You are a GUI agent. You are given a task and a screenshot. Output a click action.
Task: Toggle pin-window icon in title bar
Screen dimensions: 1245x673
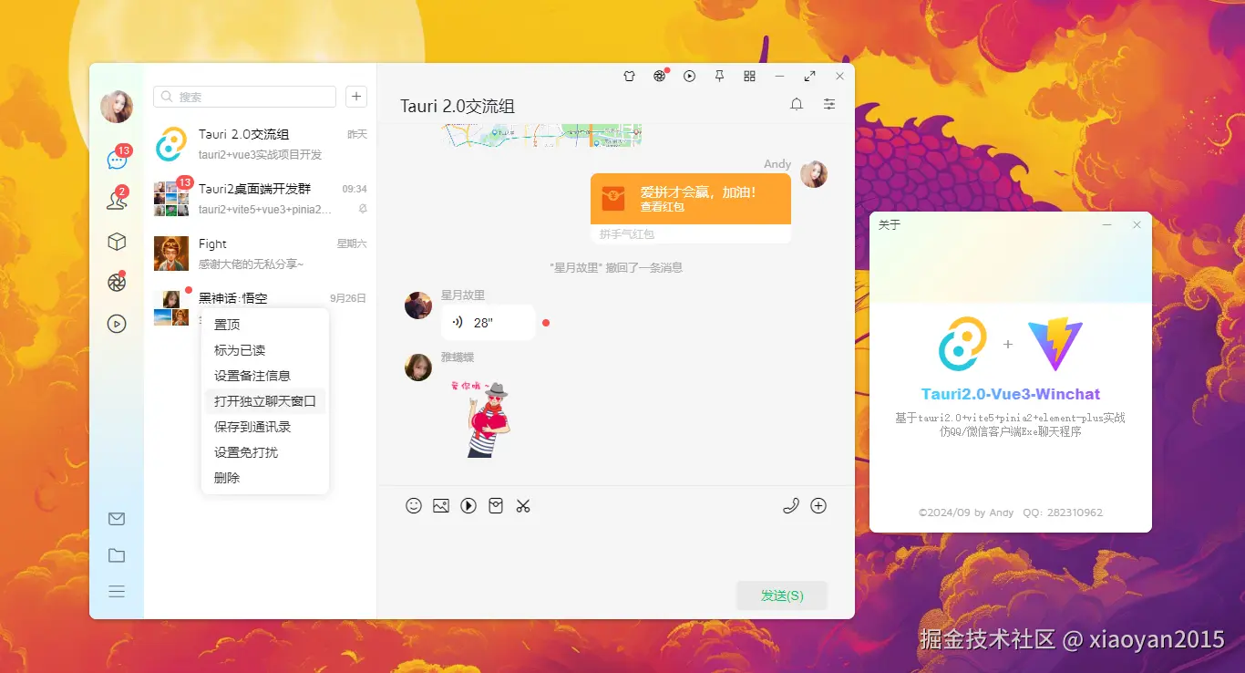tap(719, 76)
